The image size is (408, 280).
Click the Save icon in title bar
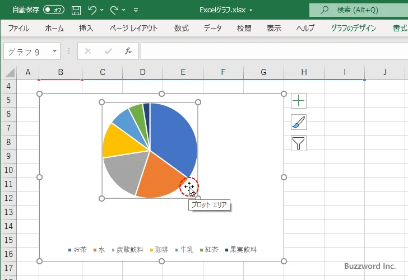76,10
